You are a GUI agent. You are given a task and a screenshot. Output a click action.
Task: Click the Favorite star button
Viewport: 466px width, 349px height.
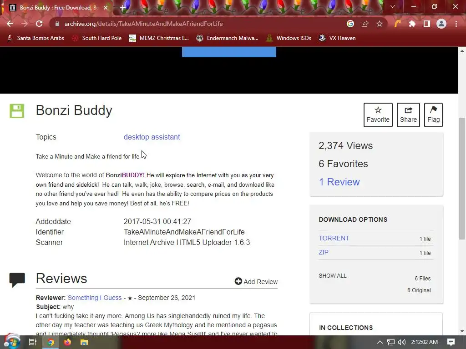click(x=378, y=115)
